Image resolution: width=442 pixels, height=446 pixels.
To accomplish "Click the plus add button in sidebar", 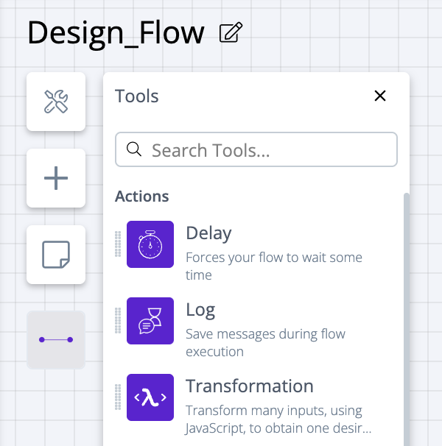I will click(x=56, y=178).
